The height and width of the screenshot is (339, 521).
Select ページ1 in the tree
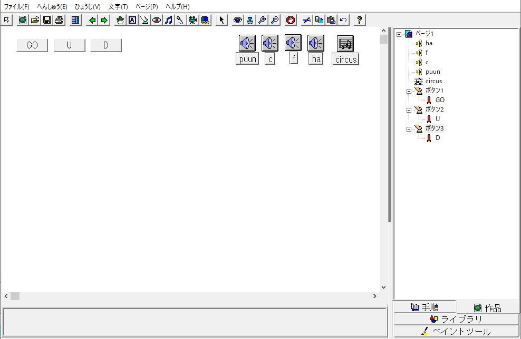click(424, 34)
